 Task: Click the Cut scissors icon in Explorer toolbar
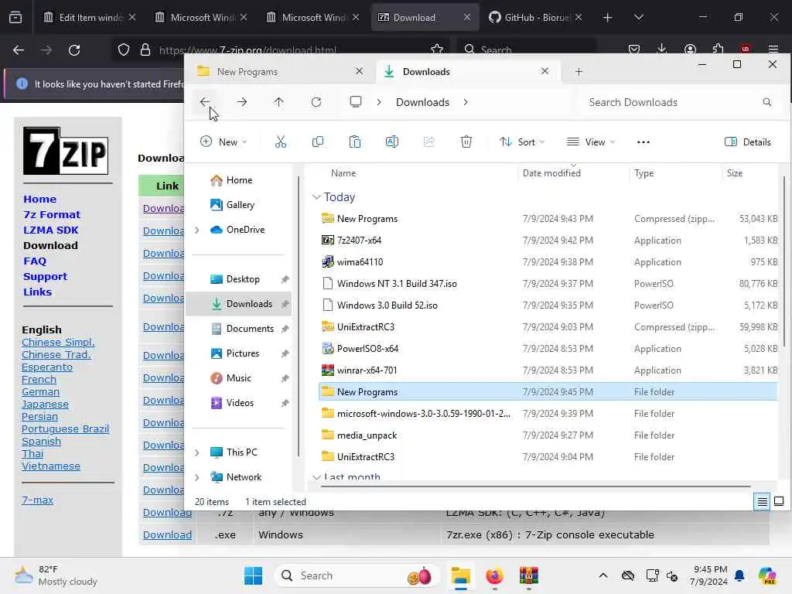coord(280,142)
